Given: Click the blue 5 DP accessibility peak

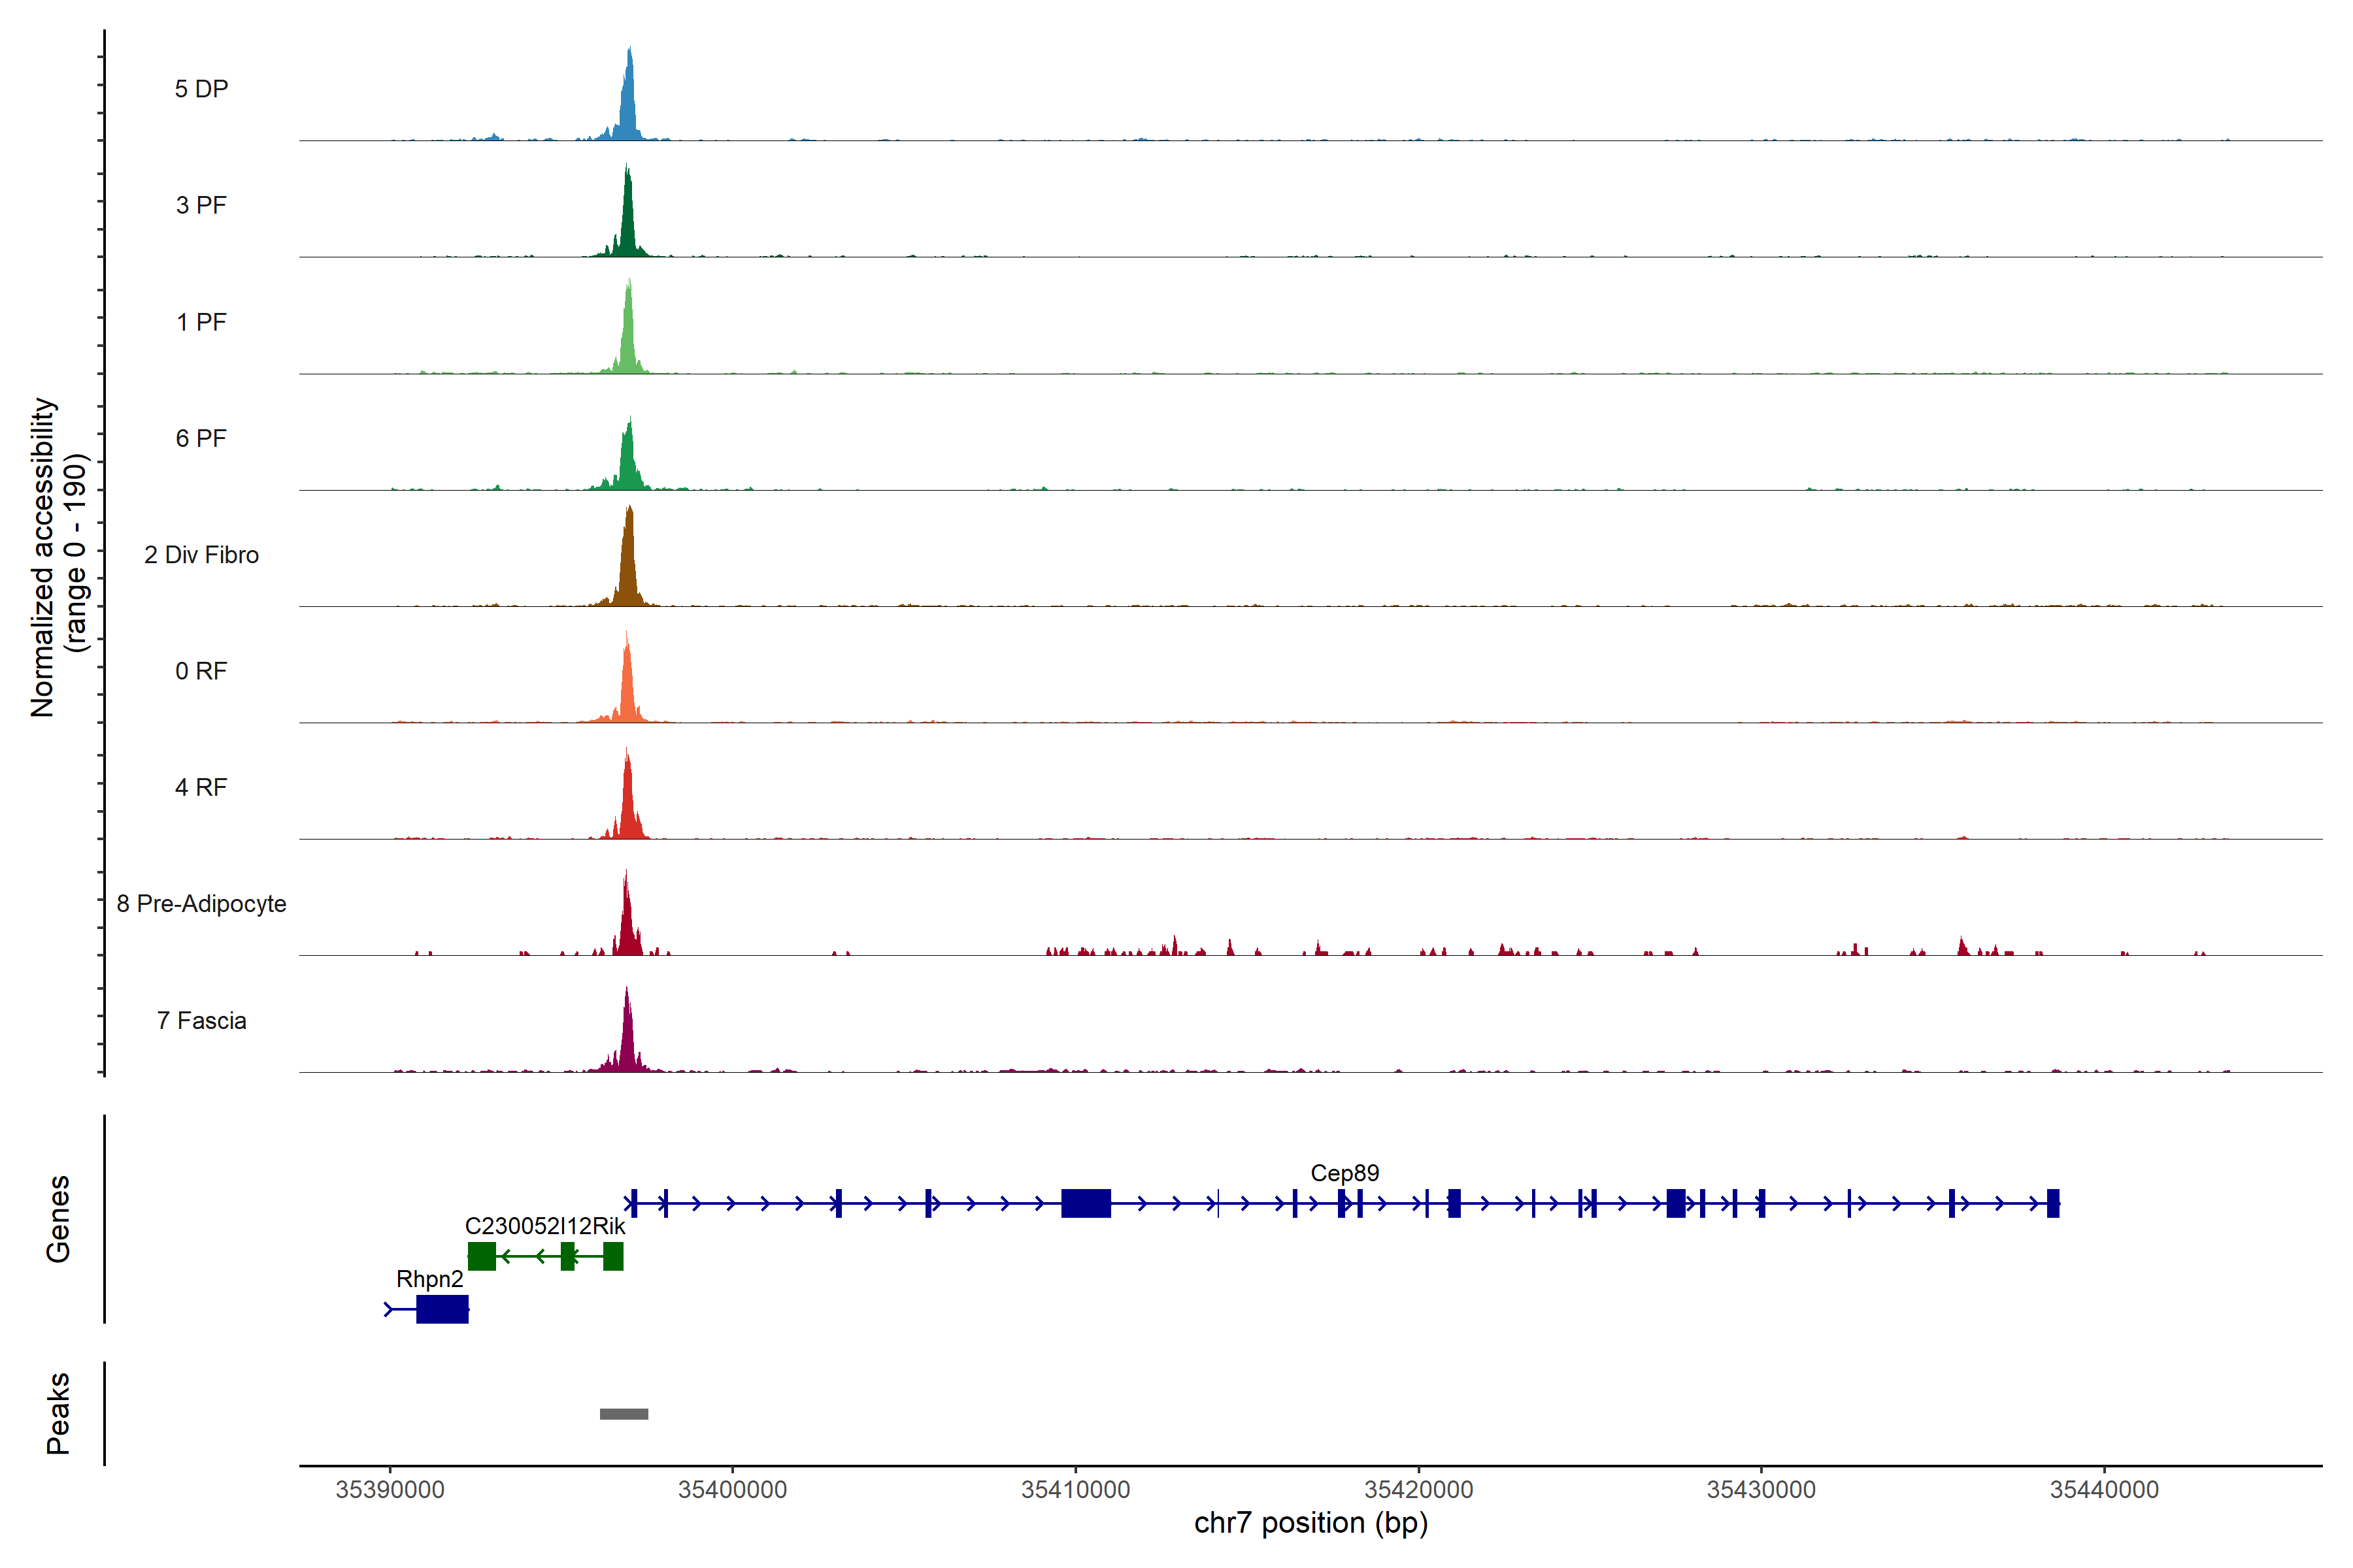Looking at the screenshot, I should point(628,105).
